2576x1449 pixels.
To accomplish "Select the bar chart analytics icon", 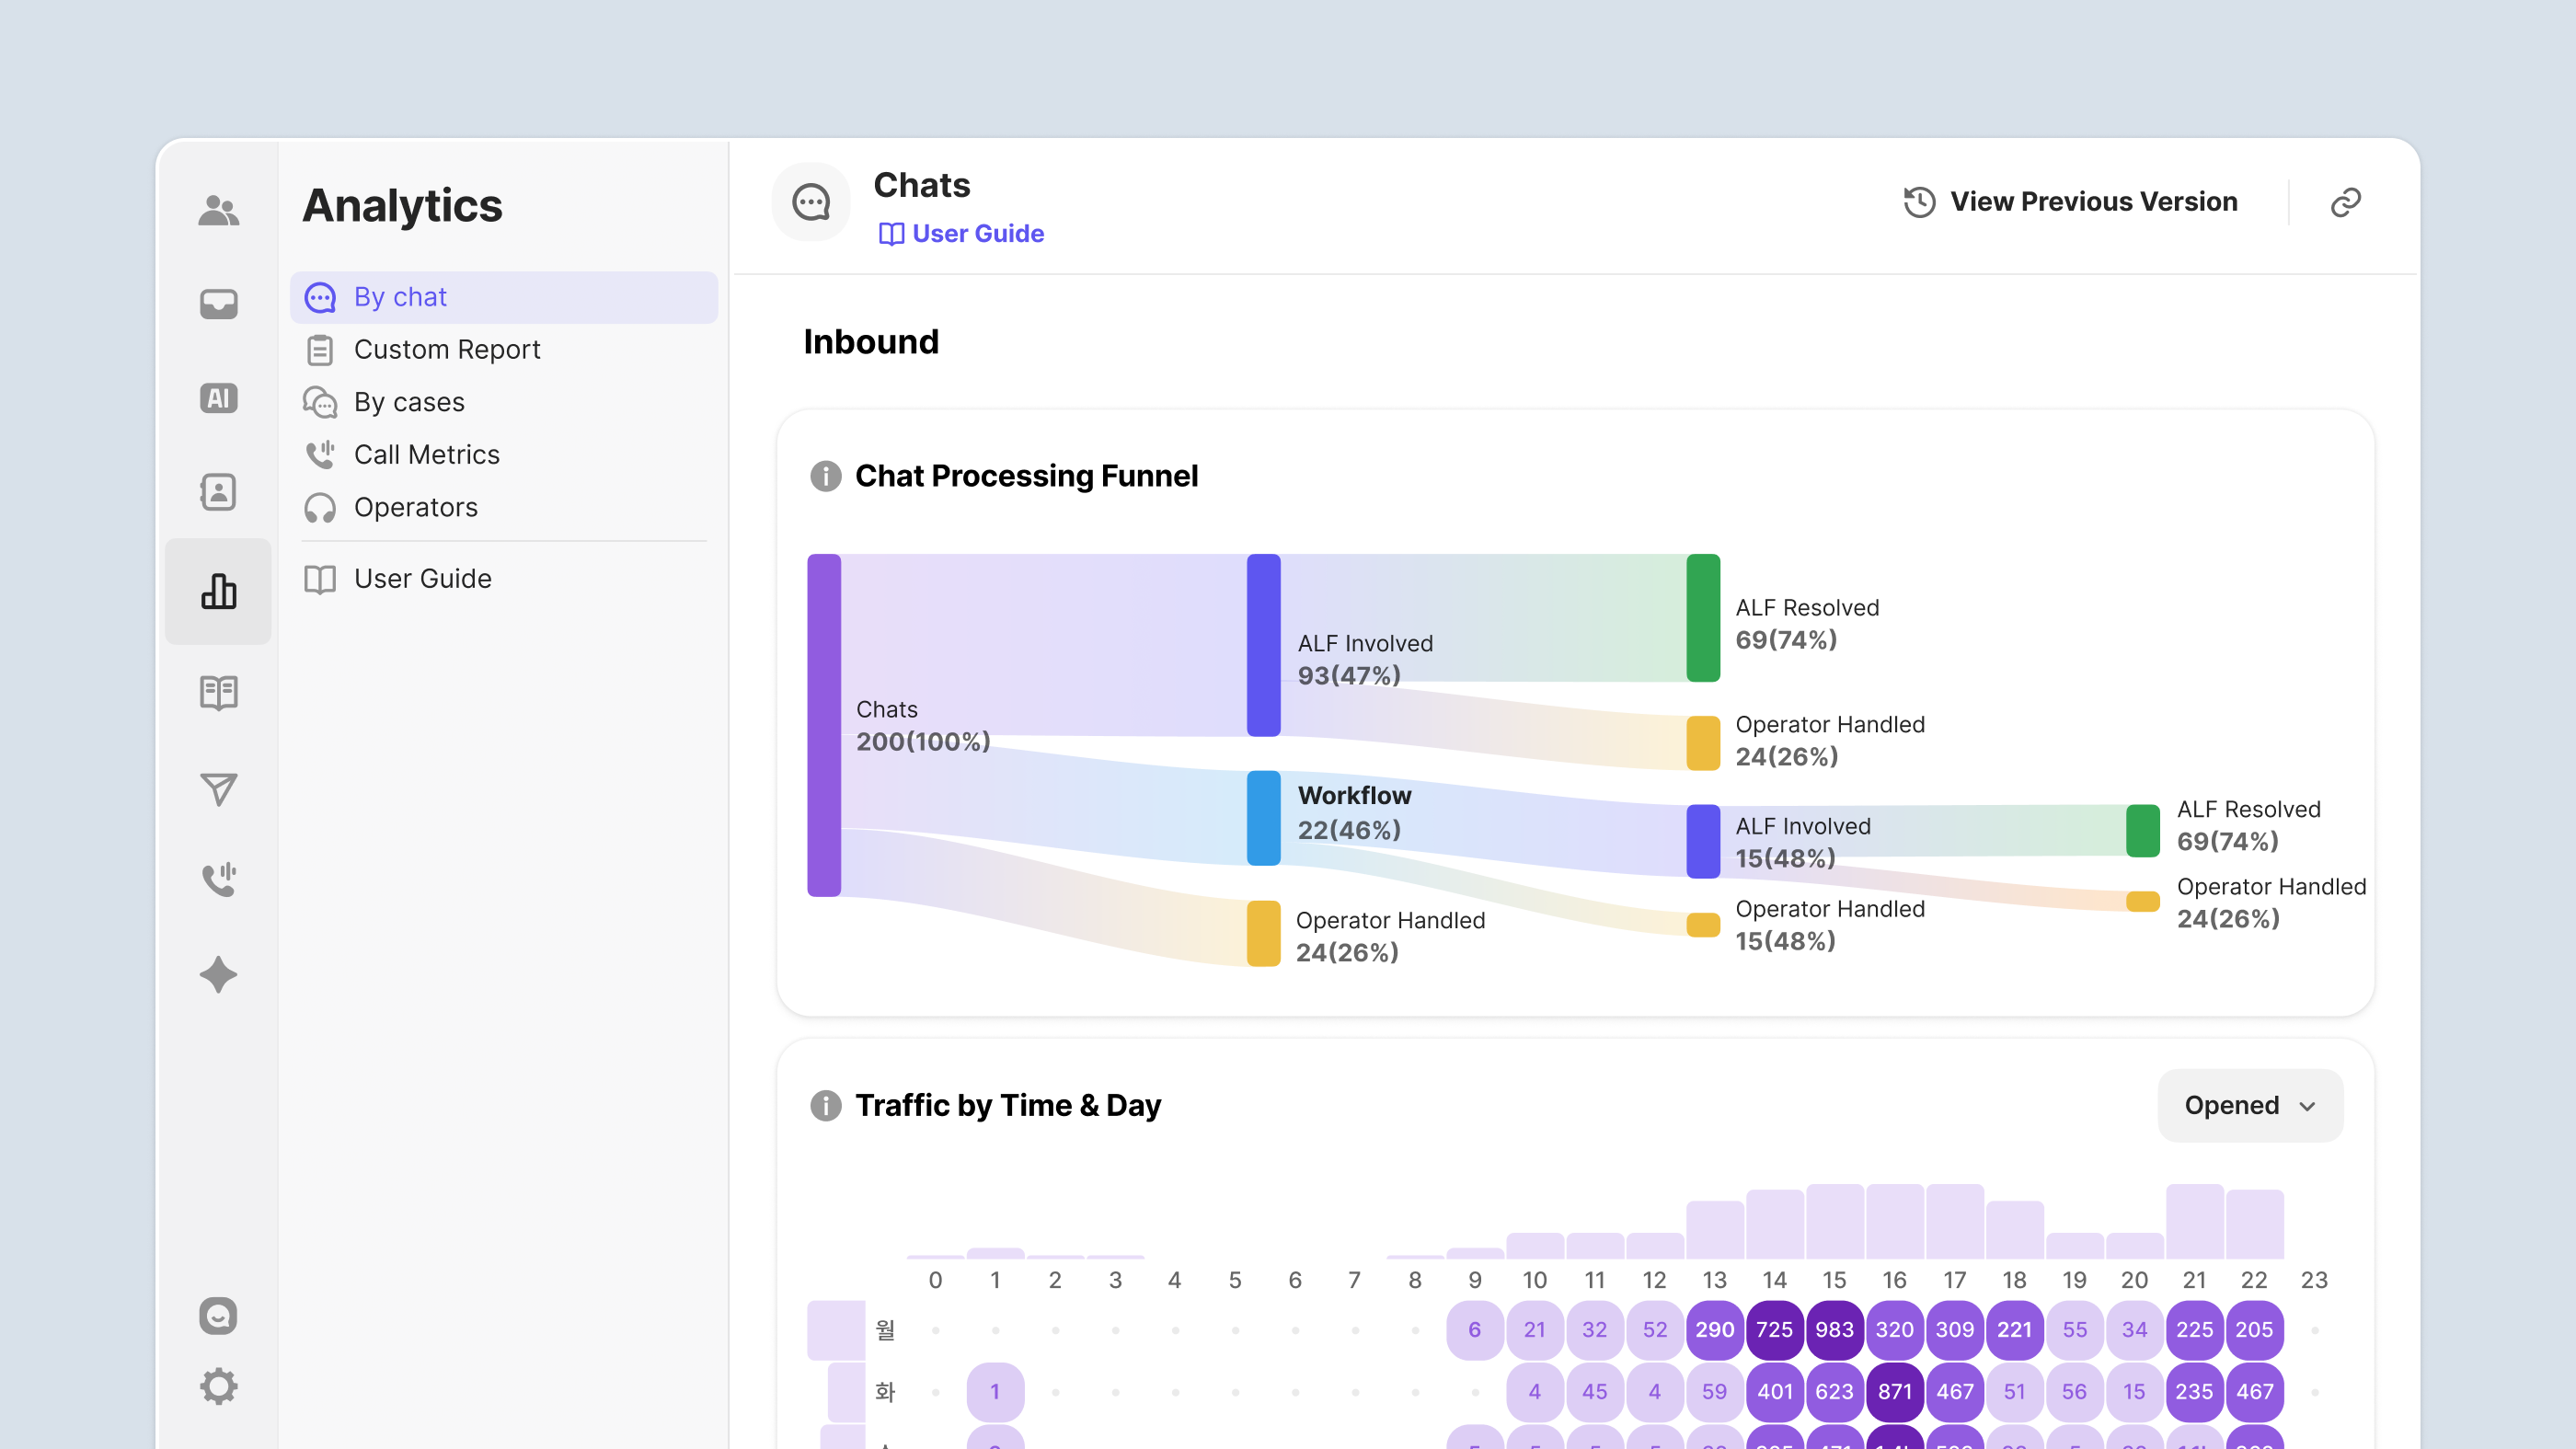I will 218,591.
